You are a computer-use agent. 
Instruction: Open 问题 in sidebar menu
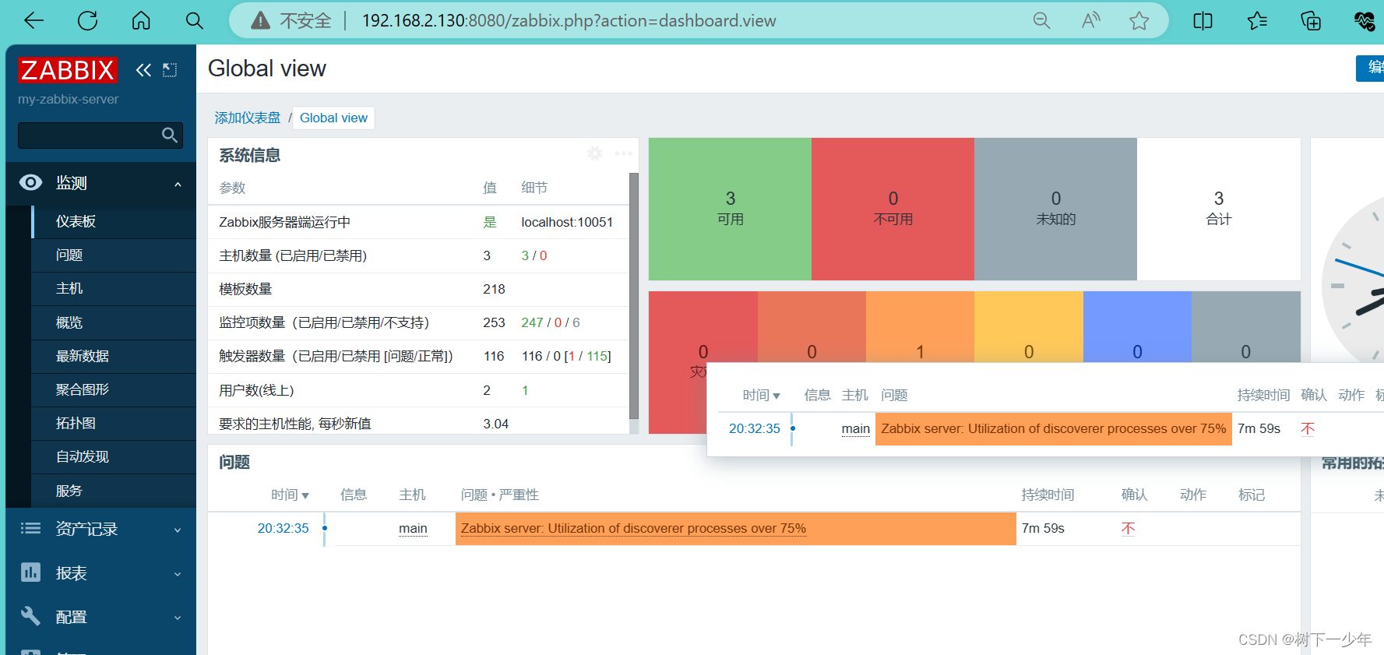click(114, 255)
